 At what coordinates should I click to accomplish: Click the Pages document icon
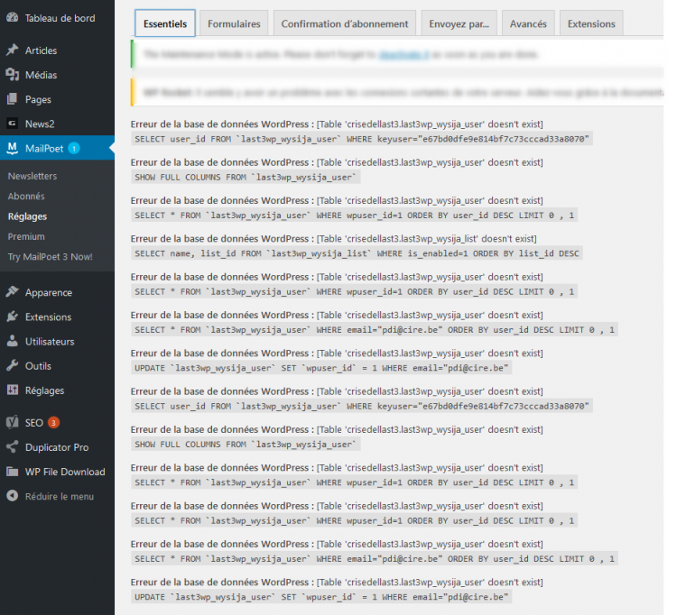13,99
